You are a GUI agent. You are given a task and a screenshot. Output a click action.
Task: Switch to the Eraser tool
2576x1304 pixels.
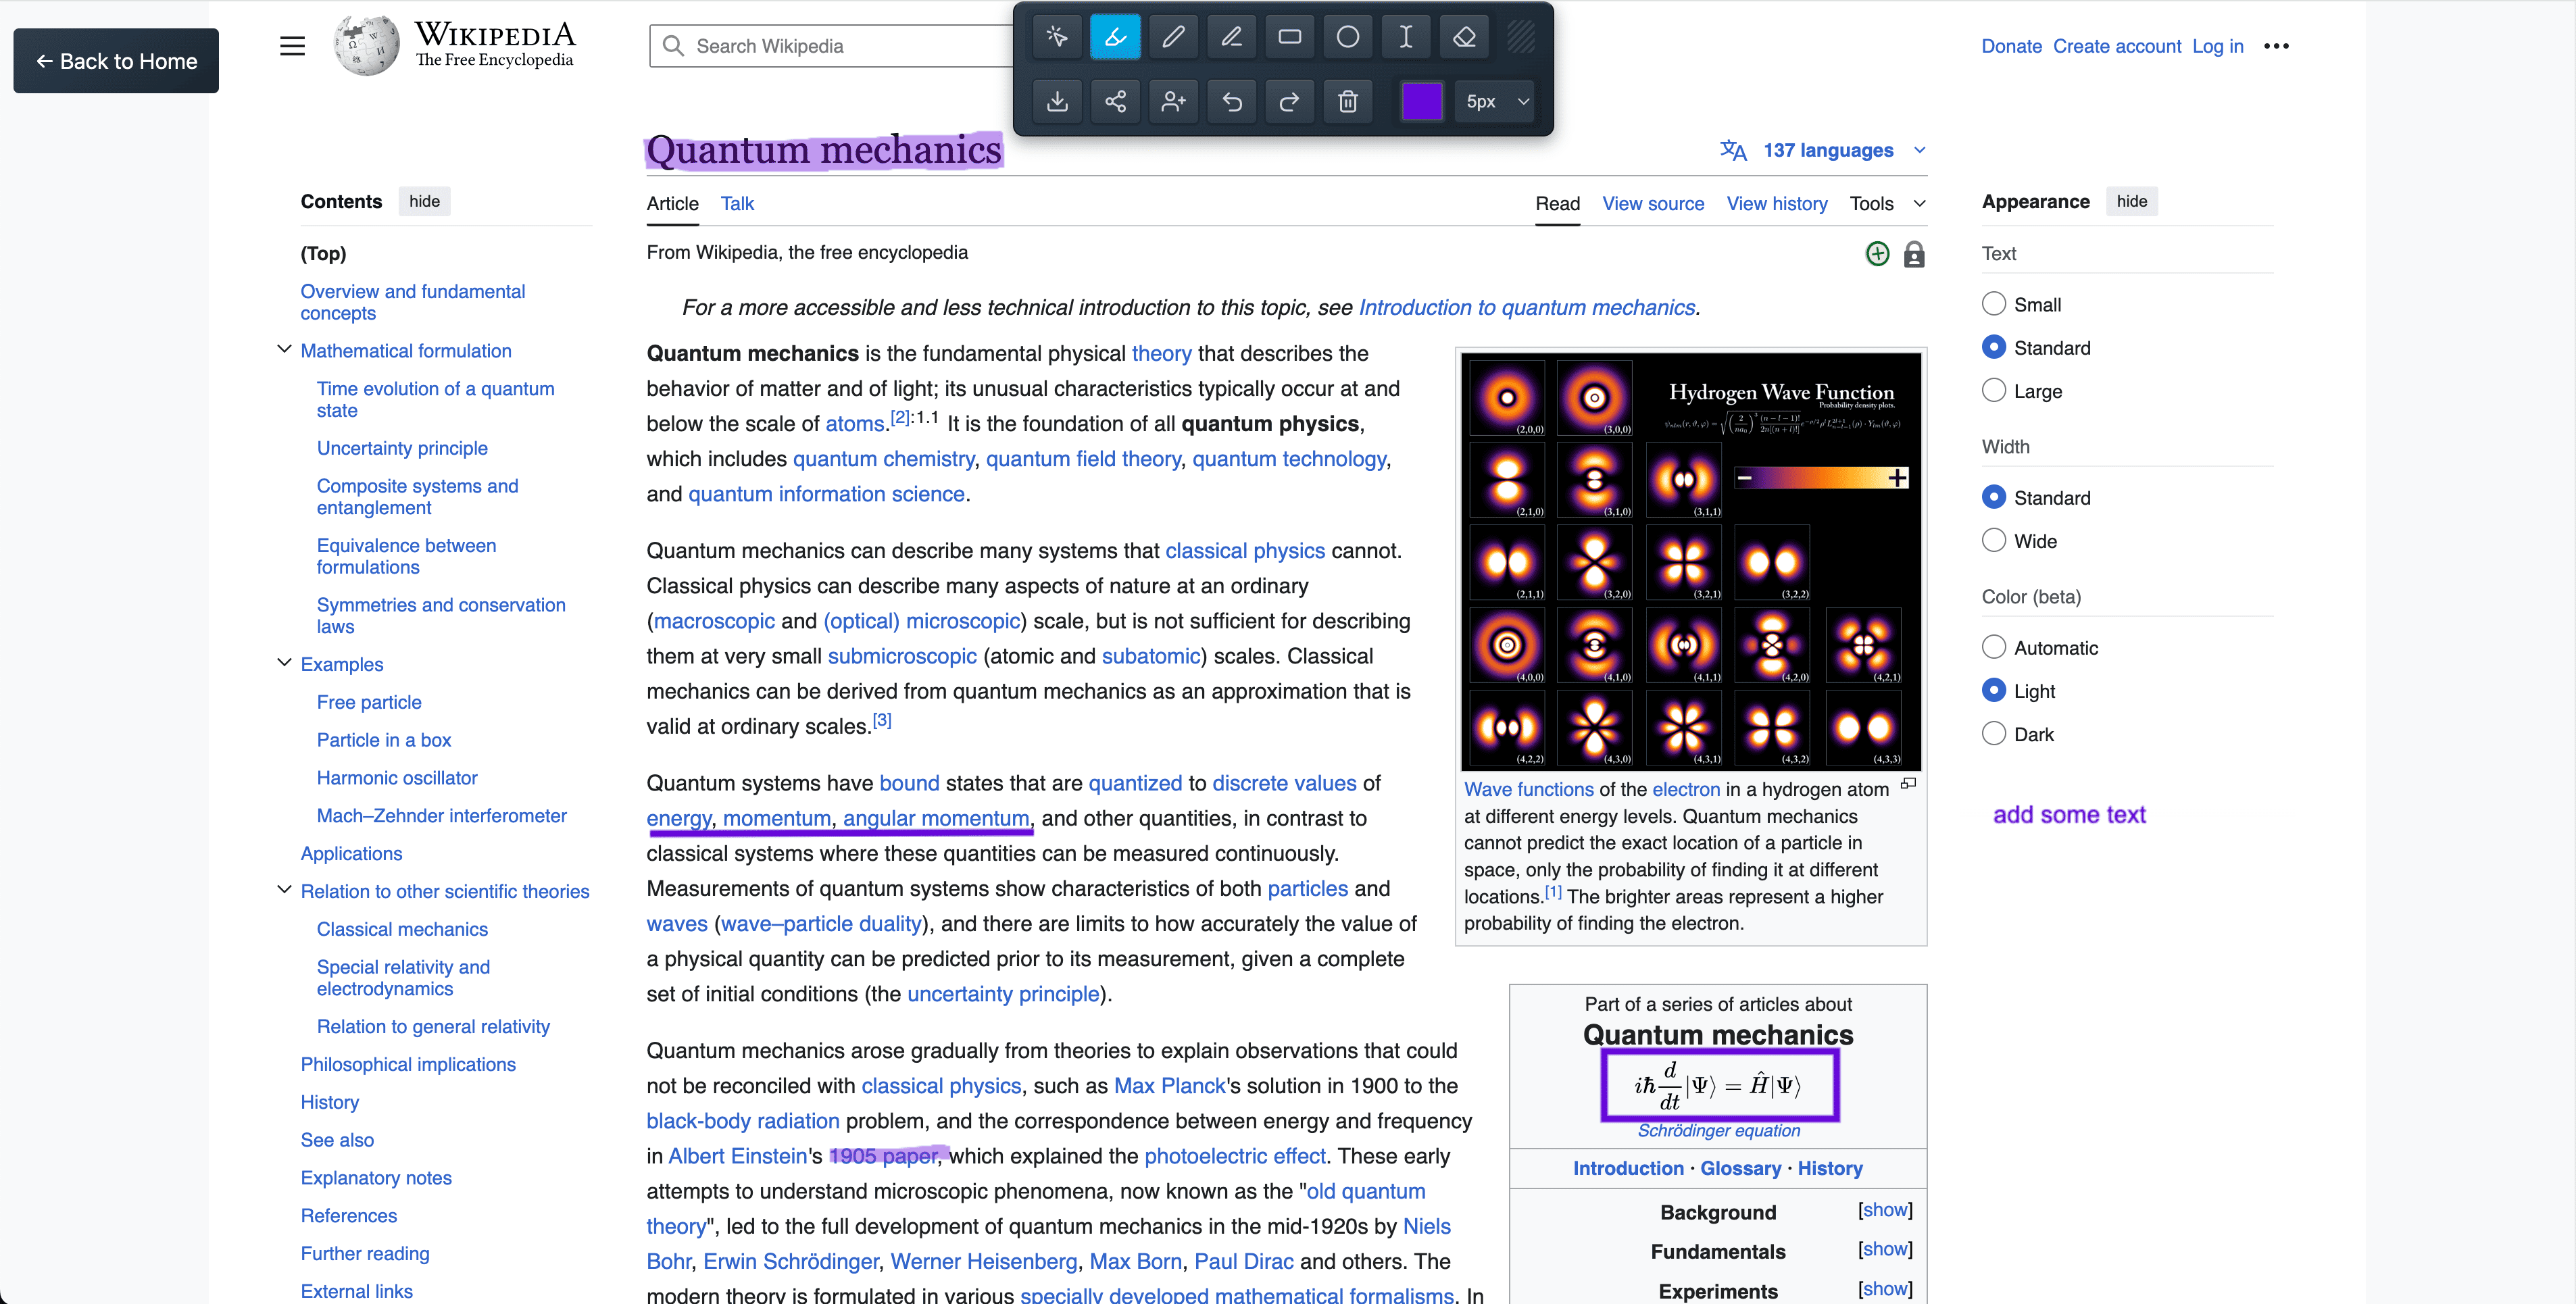click(1463, 37)
